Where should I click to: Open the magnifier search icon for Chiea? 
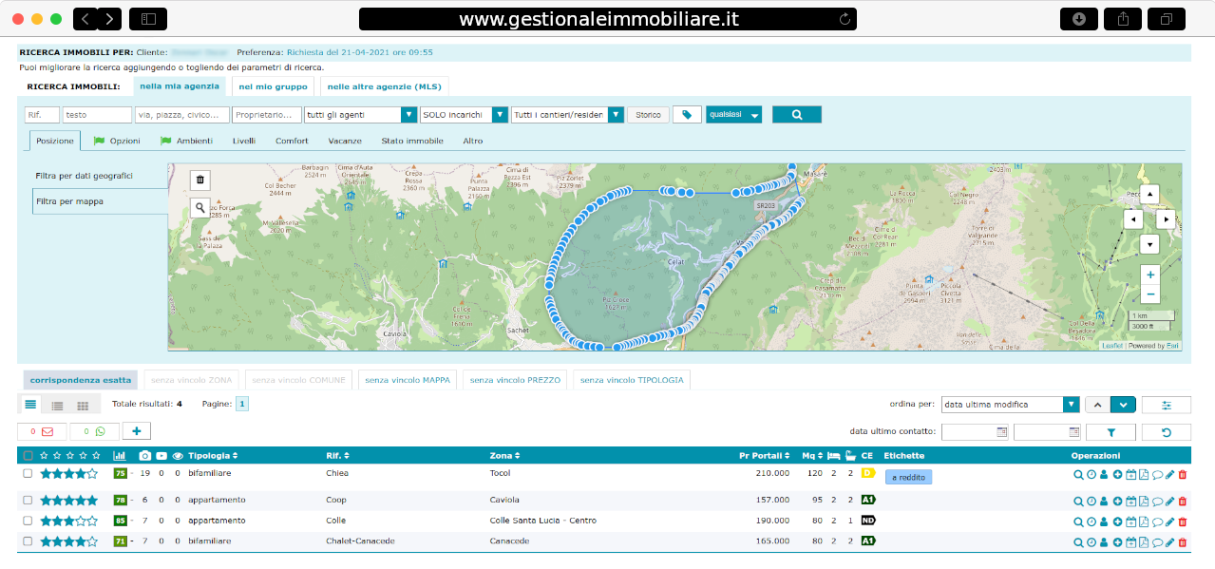pos(1078,473)
